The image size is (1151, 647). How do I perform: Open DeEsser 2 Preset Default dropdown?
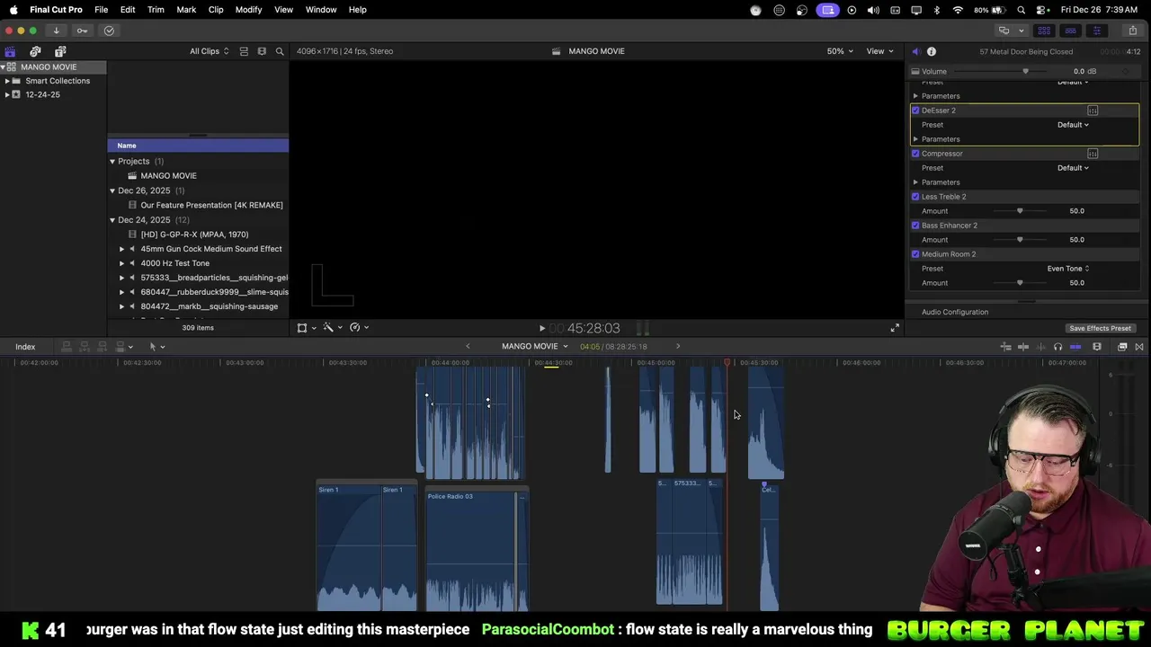(x=1073, y=125)
